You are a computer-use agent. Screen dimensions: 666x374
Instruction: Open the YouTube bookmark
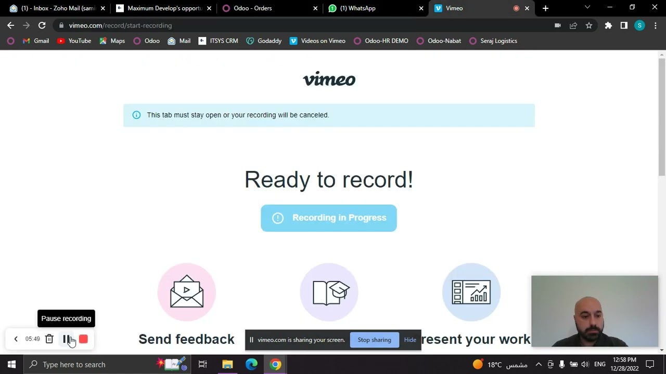pos(74,41)
